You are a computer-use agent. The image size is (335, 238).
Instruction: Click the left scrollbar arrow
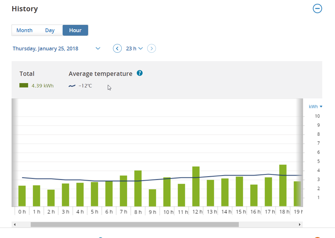point(14,224)
